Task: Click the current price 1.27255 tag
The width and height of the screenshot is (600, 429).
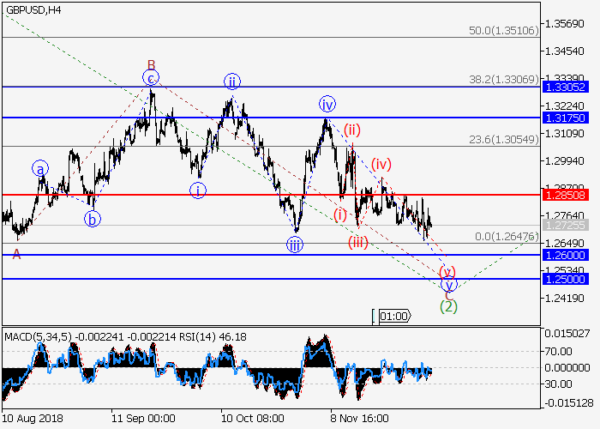Action: (x=565, y=225)
